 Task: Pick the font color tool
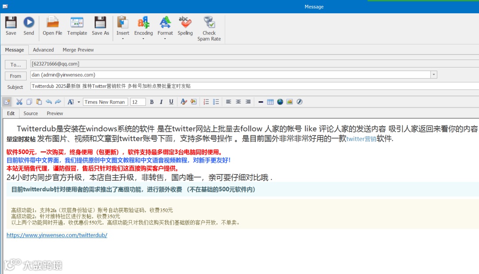(x=184, y=102)
